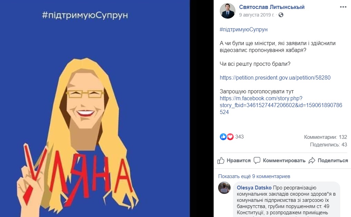Viewport: 351px width, 217px height.
Task: Expand Показать ещё 9 комментариев
Action: tap(254, 176)
